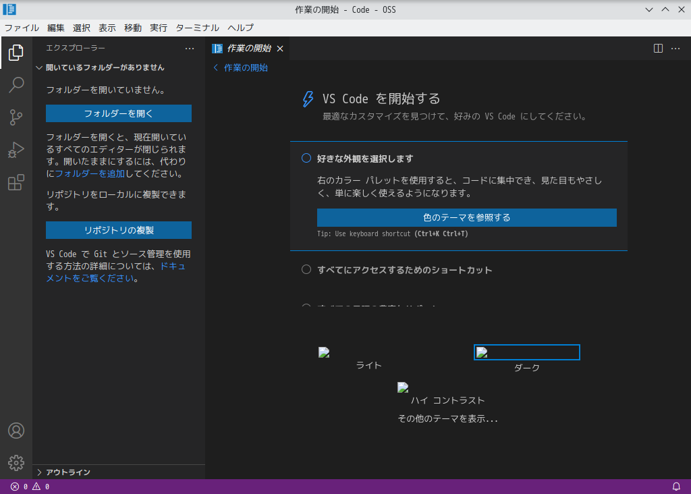Click the 作業の開始 tab file icon

217,49
